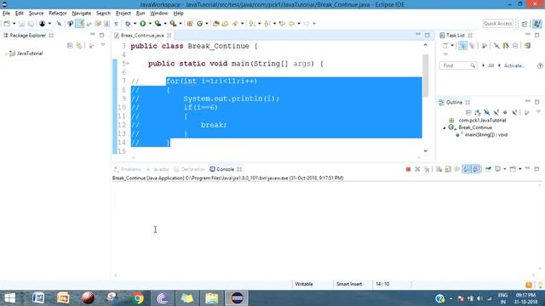The width and height of the screenshot is (545, 306).
Task: Click main(String[]) : void in Outline
Action: [x=486, y=135]
